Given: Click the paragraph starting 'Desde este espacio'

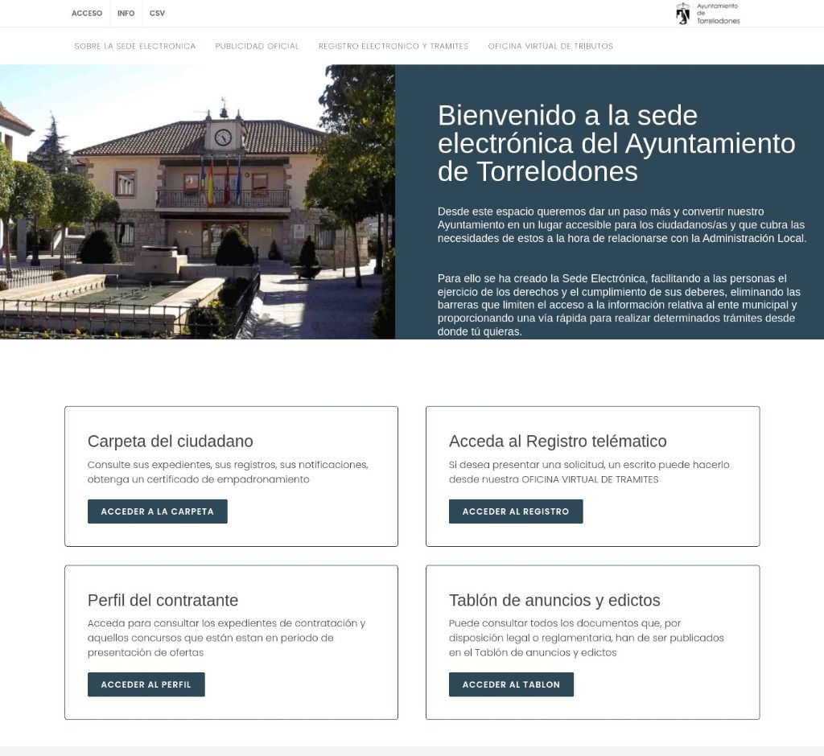Looking at the screenshot, I should [x=622, y=225].
